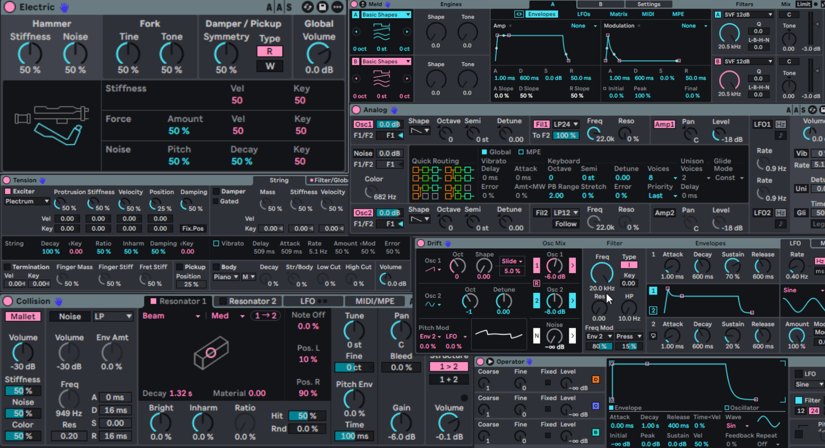Viewport: 825px width, 448px height.
Task: Click the Analog Fil2 Follow button
Action: pyautogui.click(x=566, y=224)
